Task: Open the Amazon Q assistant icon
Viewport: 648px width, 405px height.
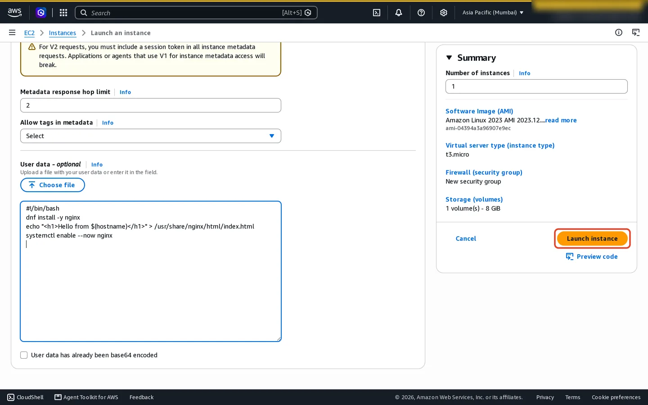Action: 41,13
